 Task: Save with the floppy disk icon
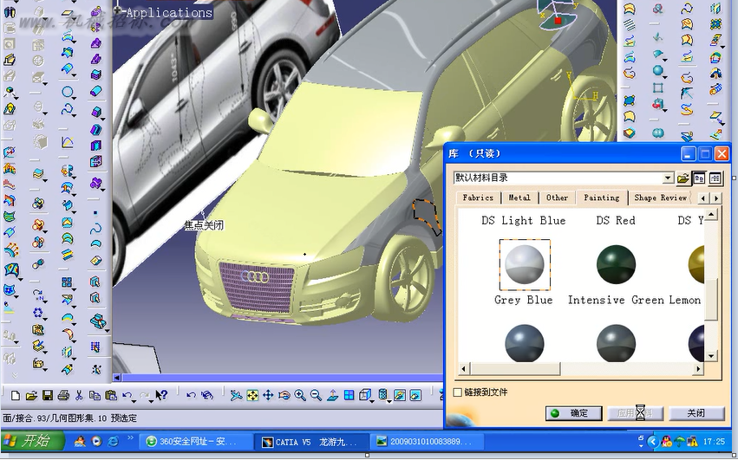pyautogui.click(x=47, y=396)
